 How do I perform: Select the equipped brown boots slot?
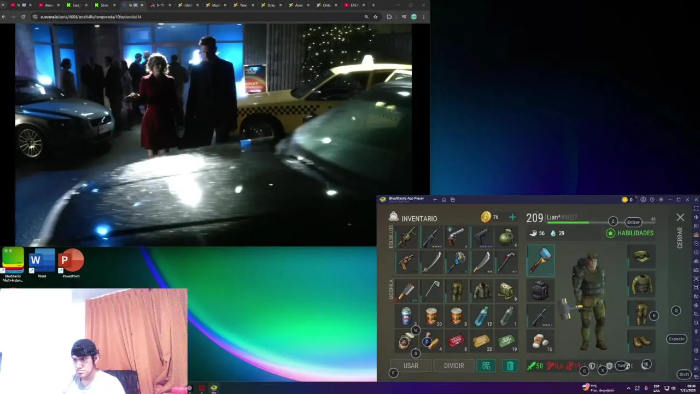tap(641, 341)
